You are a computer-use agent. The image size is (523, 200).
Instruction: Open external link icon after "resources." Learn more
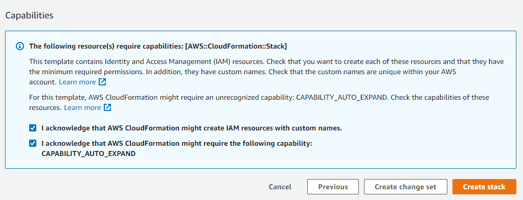[x=107, y=107]
